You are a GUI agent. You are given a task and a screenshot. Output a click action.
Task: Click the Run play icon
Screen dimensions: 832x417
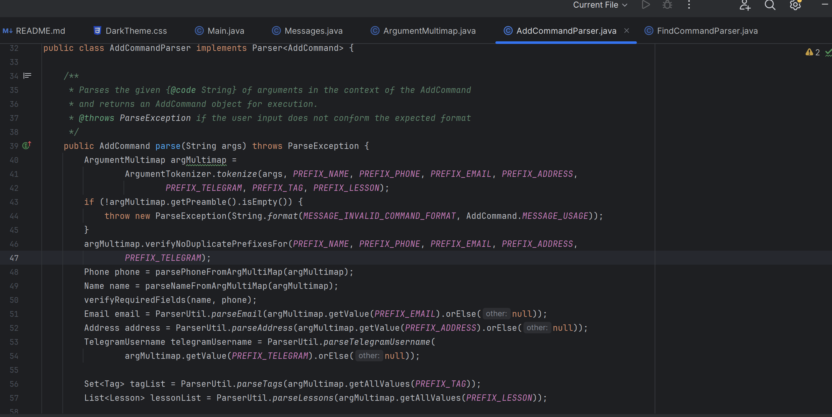pos(646,5)
